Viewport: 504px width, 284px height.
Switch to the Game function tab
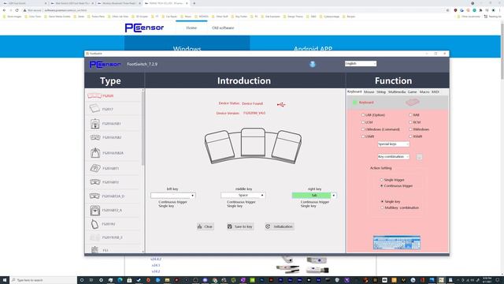point(412,92)
